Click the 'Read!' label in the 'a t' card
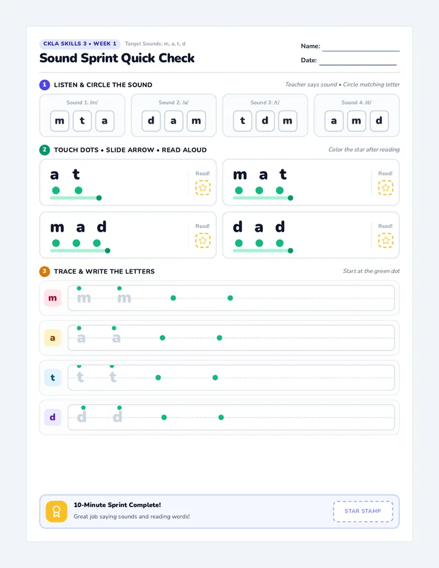 pos(202,174)
